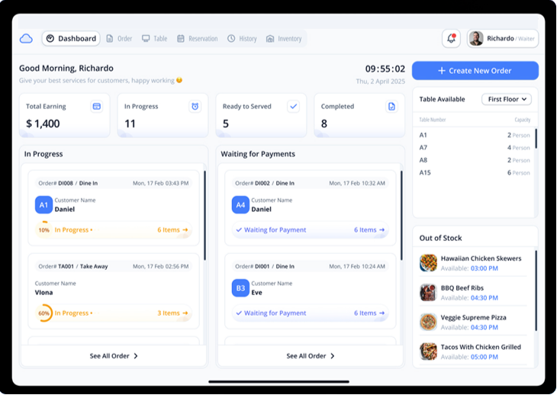This screenshot has width=557, height=395.
Task: Click the Table Number column header
Action: 433,120
